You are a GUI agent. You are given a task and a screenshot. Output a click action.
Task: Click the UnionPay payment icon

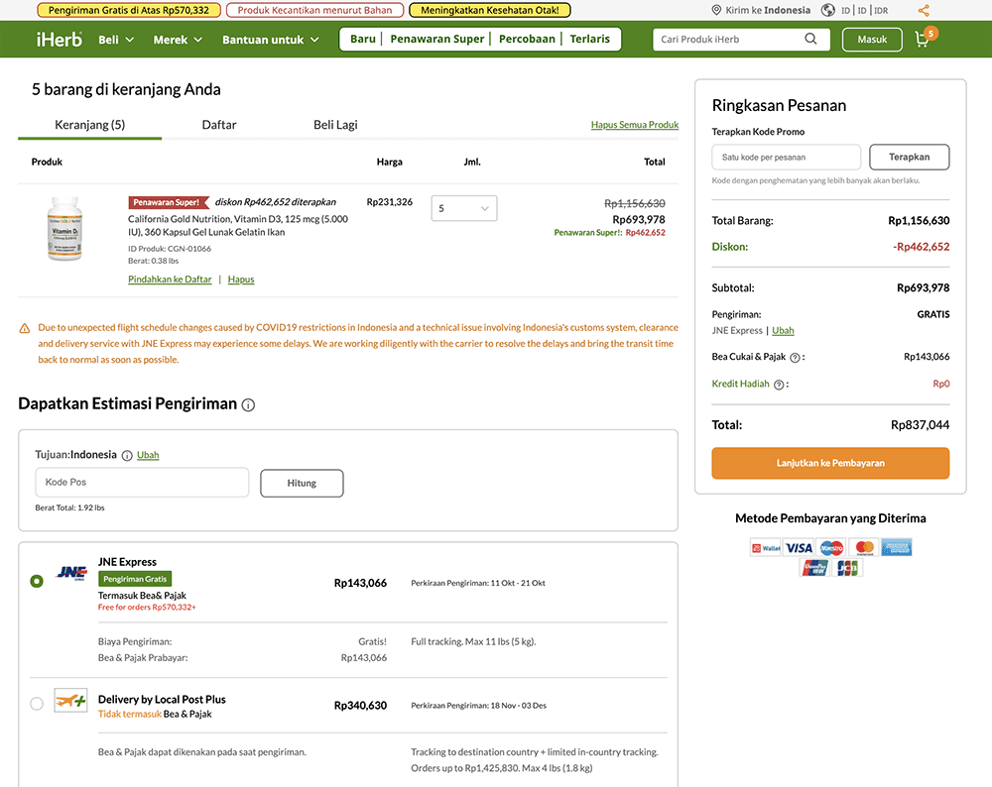coord(815,568)
